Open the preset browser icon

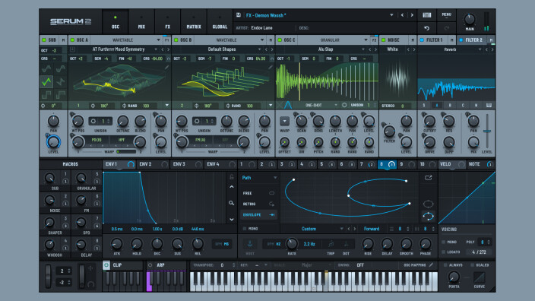[x=427, y=15]
